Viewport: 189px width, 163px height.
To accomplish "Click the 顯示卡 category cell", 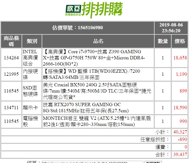I will 32,108.
